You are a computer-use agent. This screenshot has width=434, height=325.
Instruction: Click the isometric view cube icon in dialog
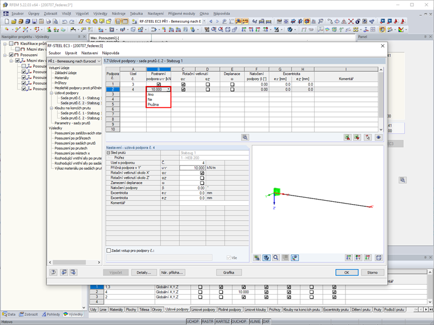[379, 258]
